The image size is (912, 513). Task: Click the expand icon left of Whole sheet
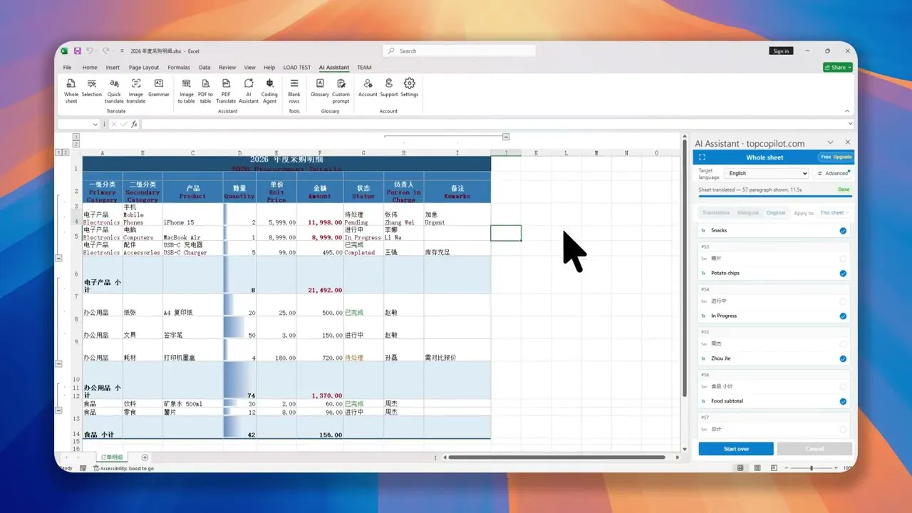702,157
